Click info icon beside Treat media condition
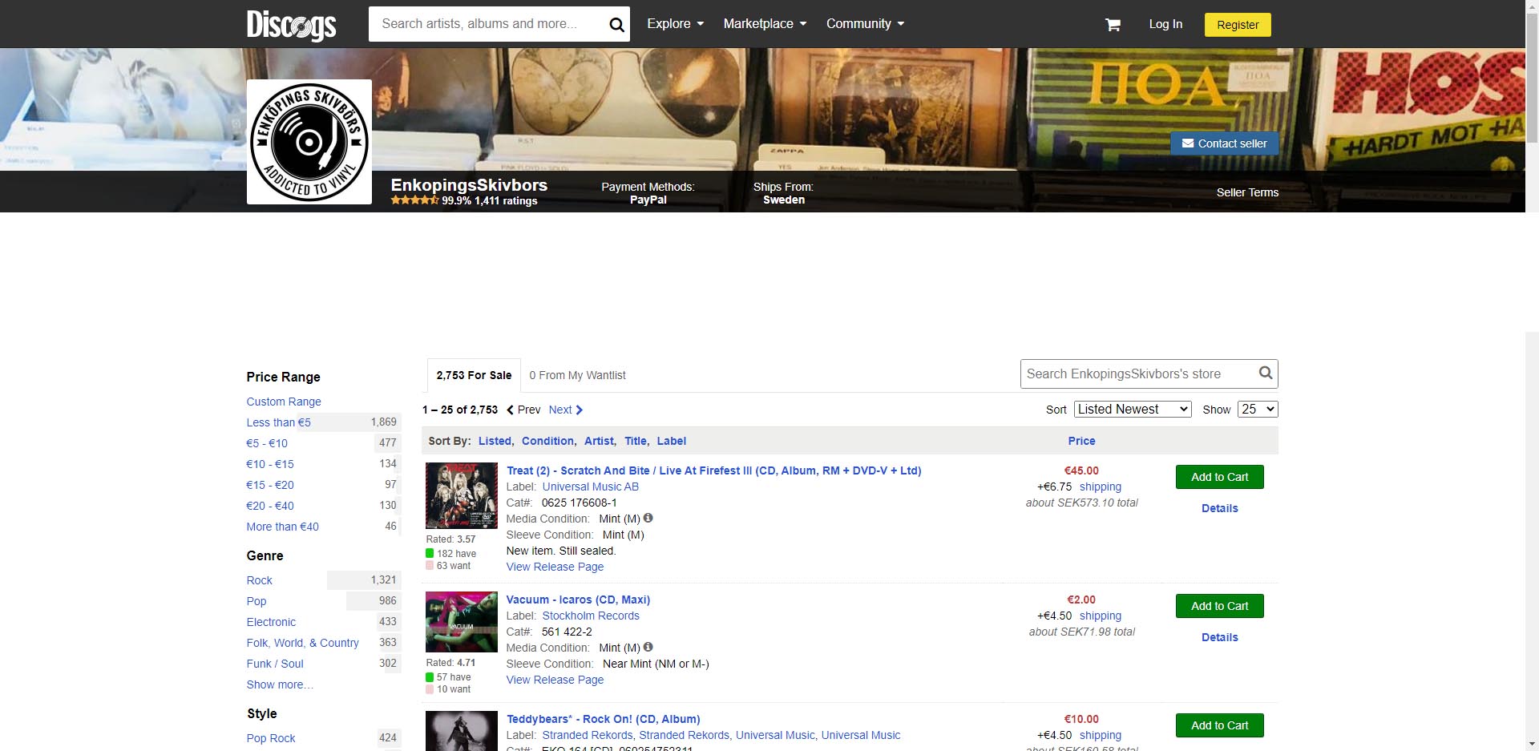Viewport: 1539px width, 751px height. point(648,518)
